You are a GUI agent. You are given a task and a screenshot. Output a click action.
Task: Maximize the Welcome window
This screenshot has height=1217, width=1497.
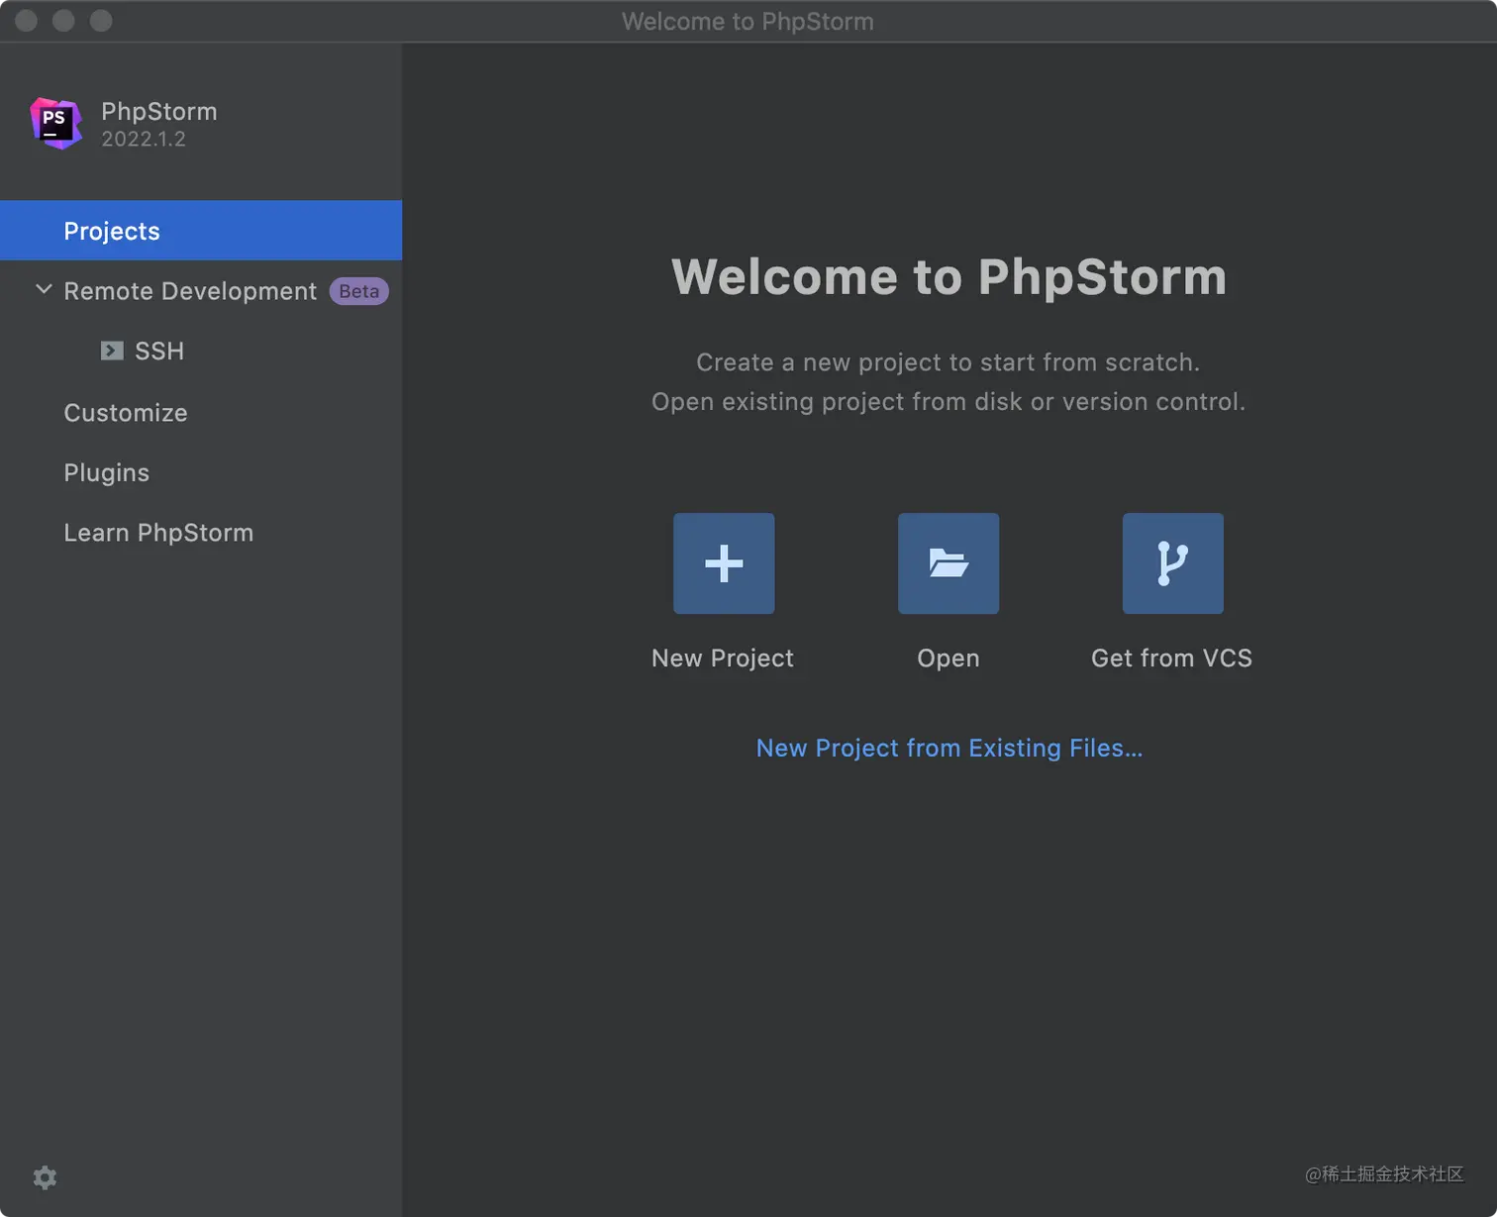pos(101,21)
